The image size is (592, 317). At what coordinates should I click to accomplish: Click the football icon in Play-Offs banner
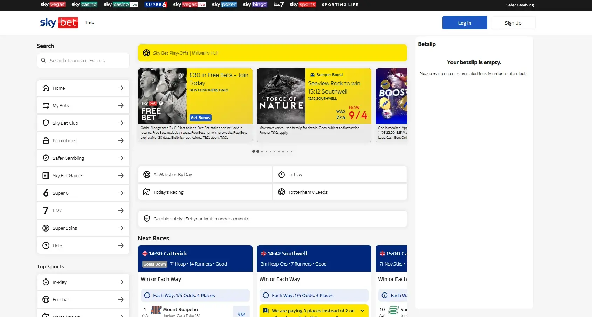tap(147, 53)
